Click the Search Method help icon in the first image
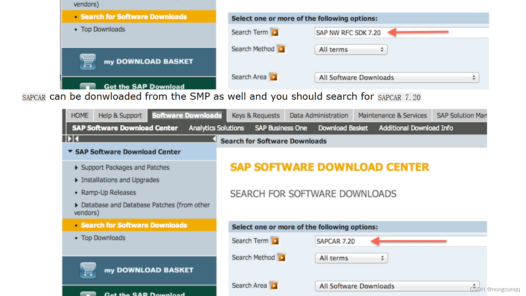This screenshot has height=296, width=526. coord(281,49)
